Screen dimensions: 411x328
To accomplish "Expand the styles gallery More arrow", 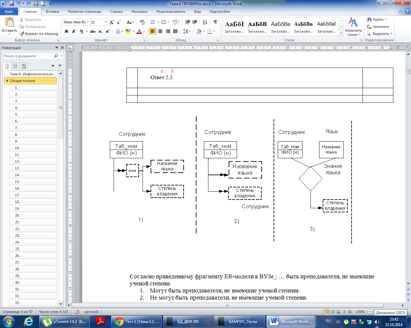I will pos(341,33).
